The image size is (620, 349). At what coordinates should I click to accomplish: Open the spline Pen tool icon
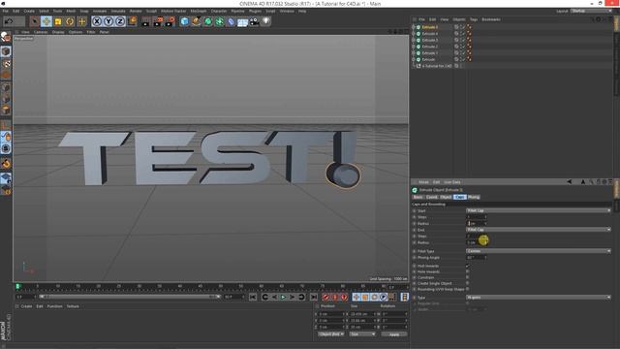coord(196,21)
